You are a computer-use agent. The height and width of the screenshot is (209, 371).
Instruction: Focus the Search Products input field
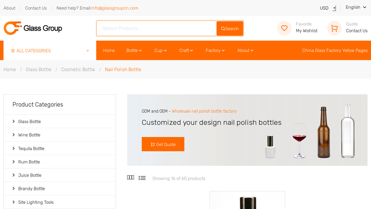157,28
